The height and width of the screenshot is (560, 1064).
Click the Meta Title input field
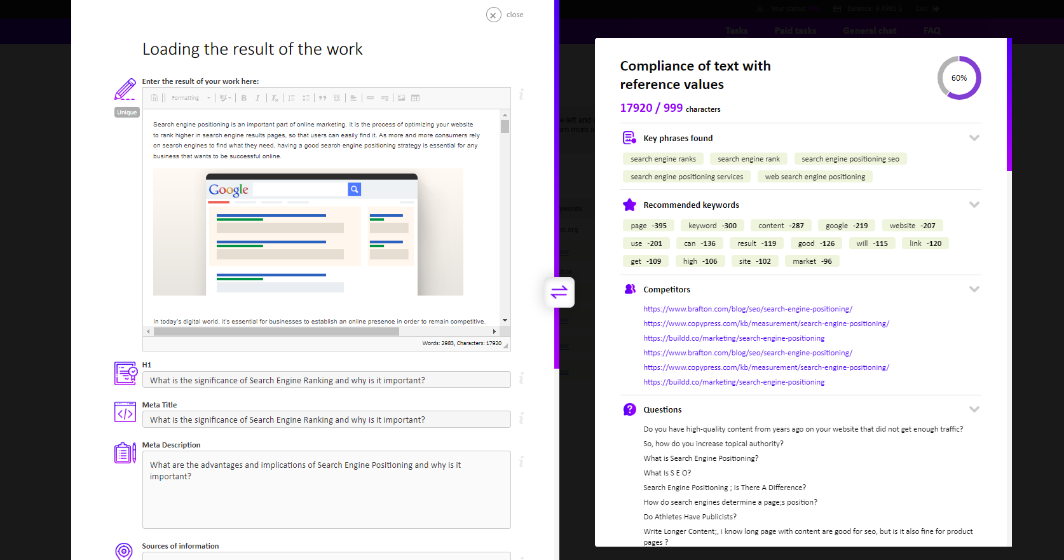tap(327, 420)
